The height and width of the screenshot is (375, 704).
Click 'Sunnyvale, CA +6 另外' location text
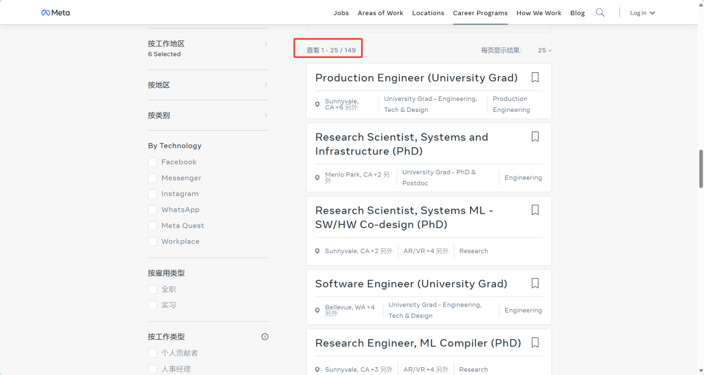click(x=342, y=105)
